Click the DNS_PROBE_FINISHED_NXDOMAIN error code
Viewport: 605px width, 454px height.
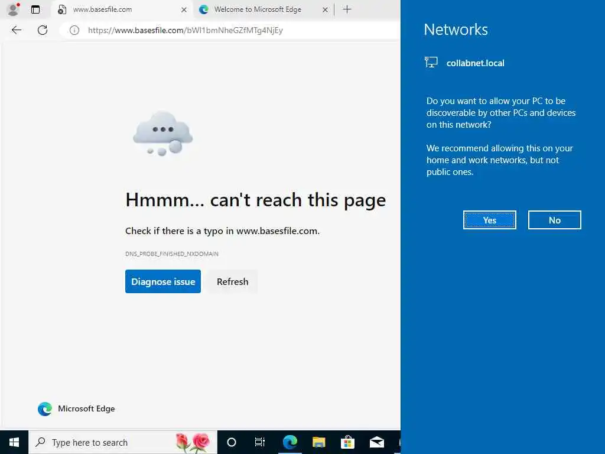point(172,254)
